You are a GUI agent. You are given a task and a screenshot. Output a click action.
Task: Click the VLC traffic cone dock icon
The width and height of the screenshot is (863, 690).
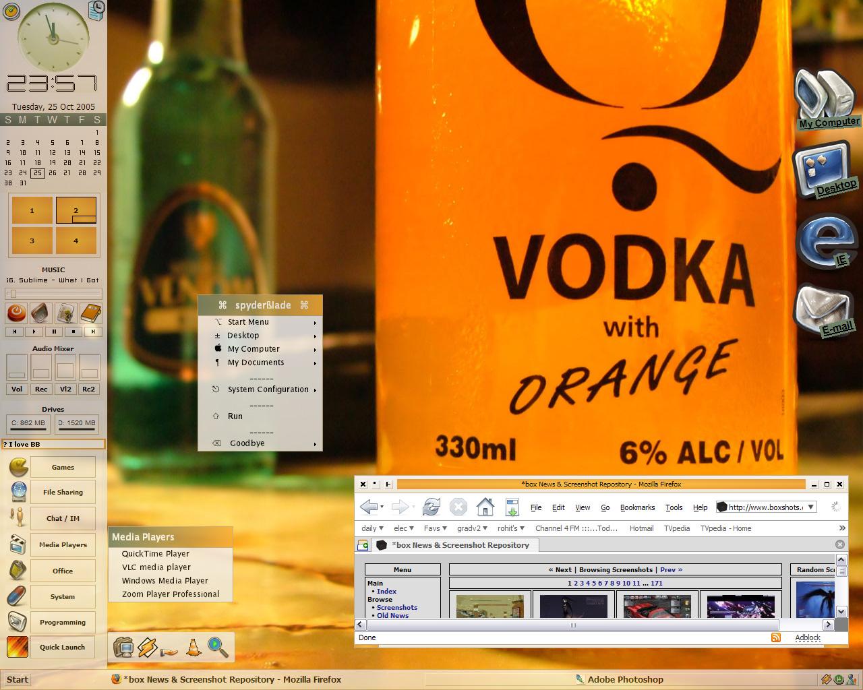(193, 648)
